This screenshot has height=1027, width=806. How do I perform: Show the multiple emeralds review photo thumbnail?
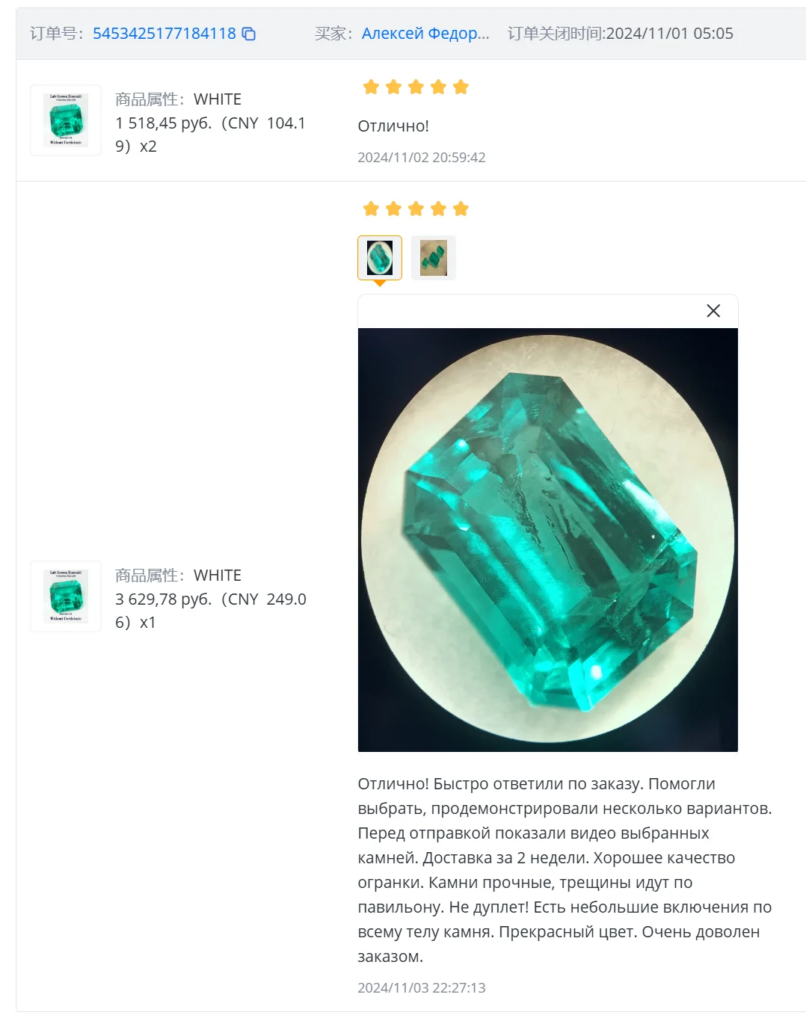tap(434, 258)
